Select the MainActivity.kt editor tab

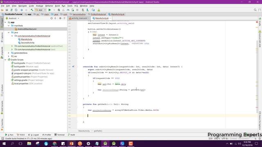point(102,18)
